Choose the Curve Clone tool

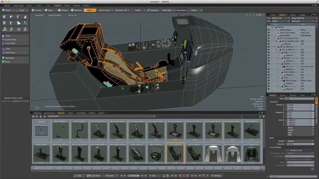(x=15, y=43)
